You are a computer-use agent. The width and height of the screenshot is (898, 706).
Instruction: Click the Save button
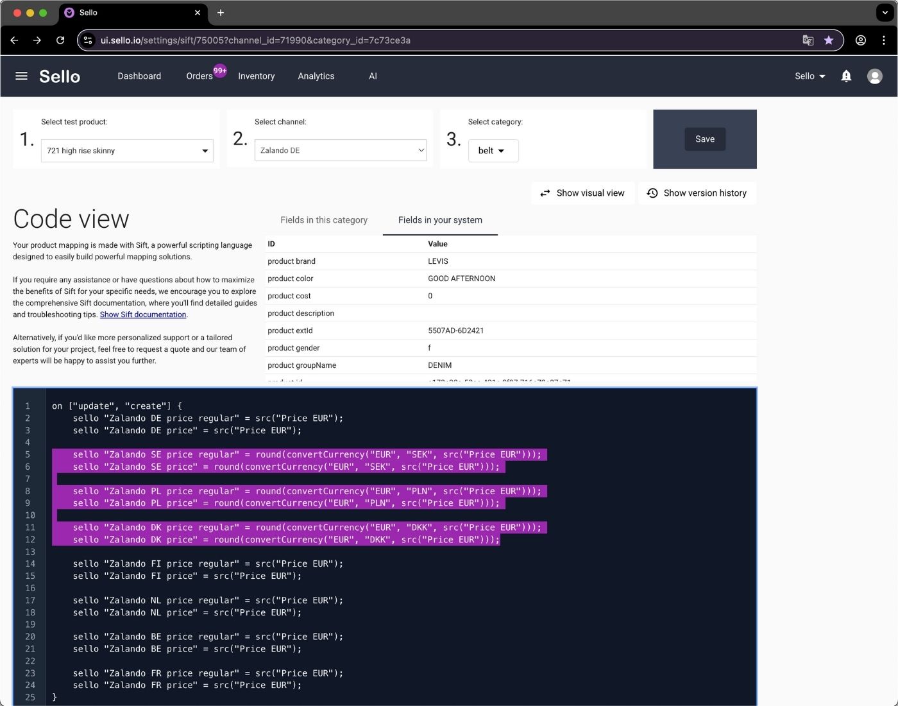pos(705,139)
